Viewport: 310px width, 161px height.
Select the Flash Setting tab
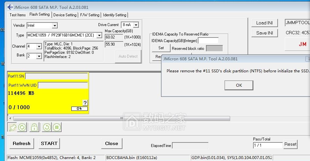40,14
